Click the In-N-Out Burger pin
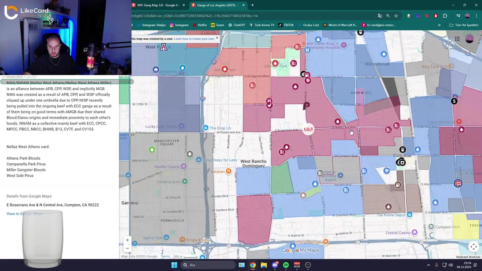Viewport: 482px width, 271px height. pos(326,242)
